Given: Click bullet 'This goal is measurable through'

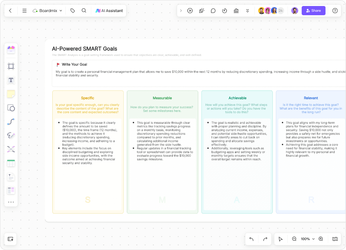Looking at the screenshot, I should (164, 134).
